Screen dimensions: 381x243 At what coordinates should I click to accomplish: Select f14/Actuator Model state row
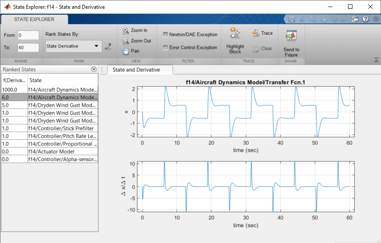(x=62, y=152)
